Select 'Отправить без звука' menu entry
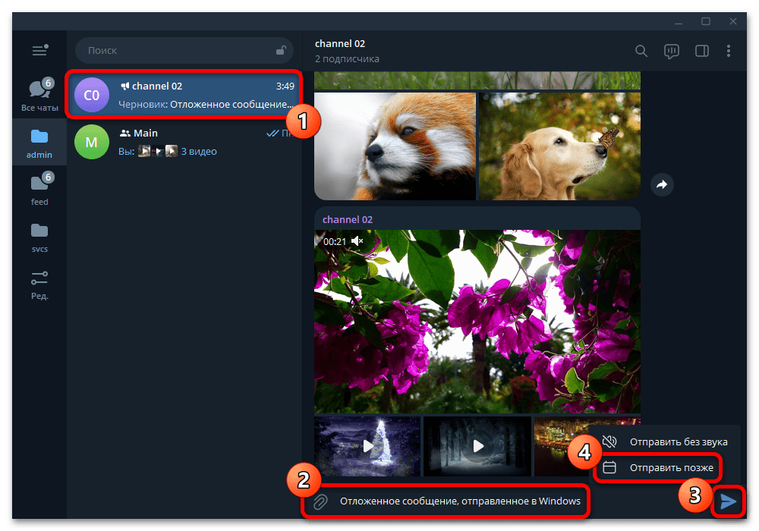Screen dimensions: 759x531 (x=665, y=441)
